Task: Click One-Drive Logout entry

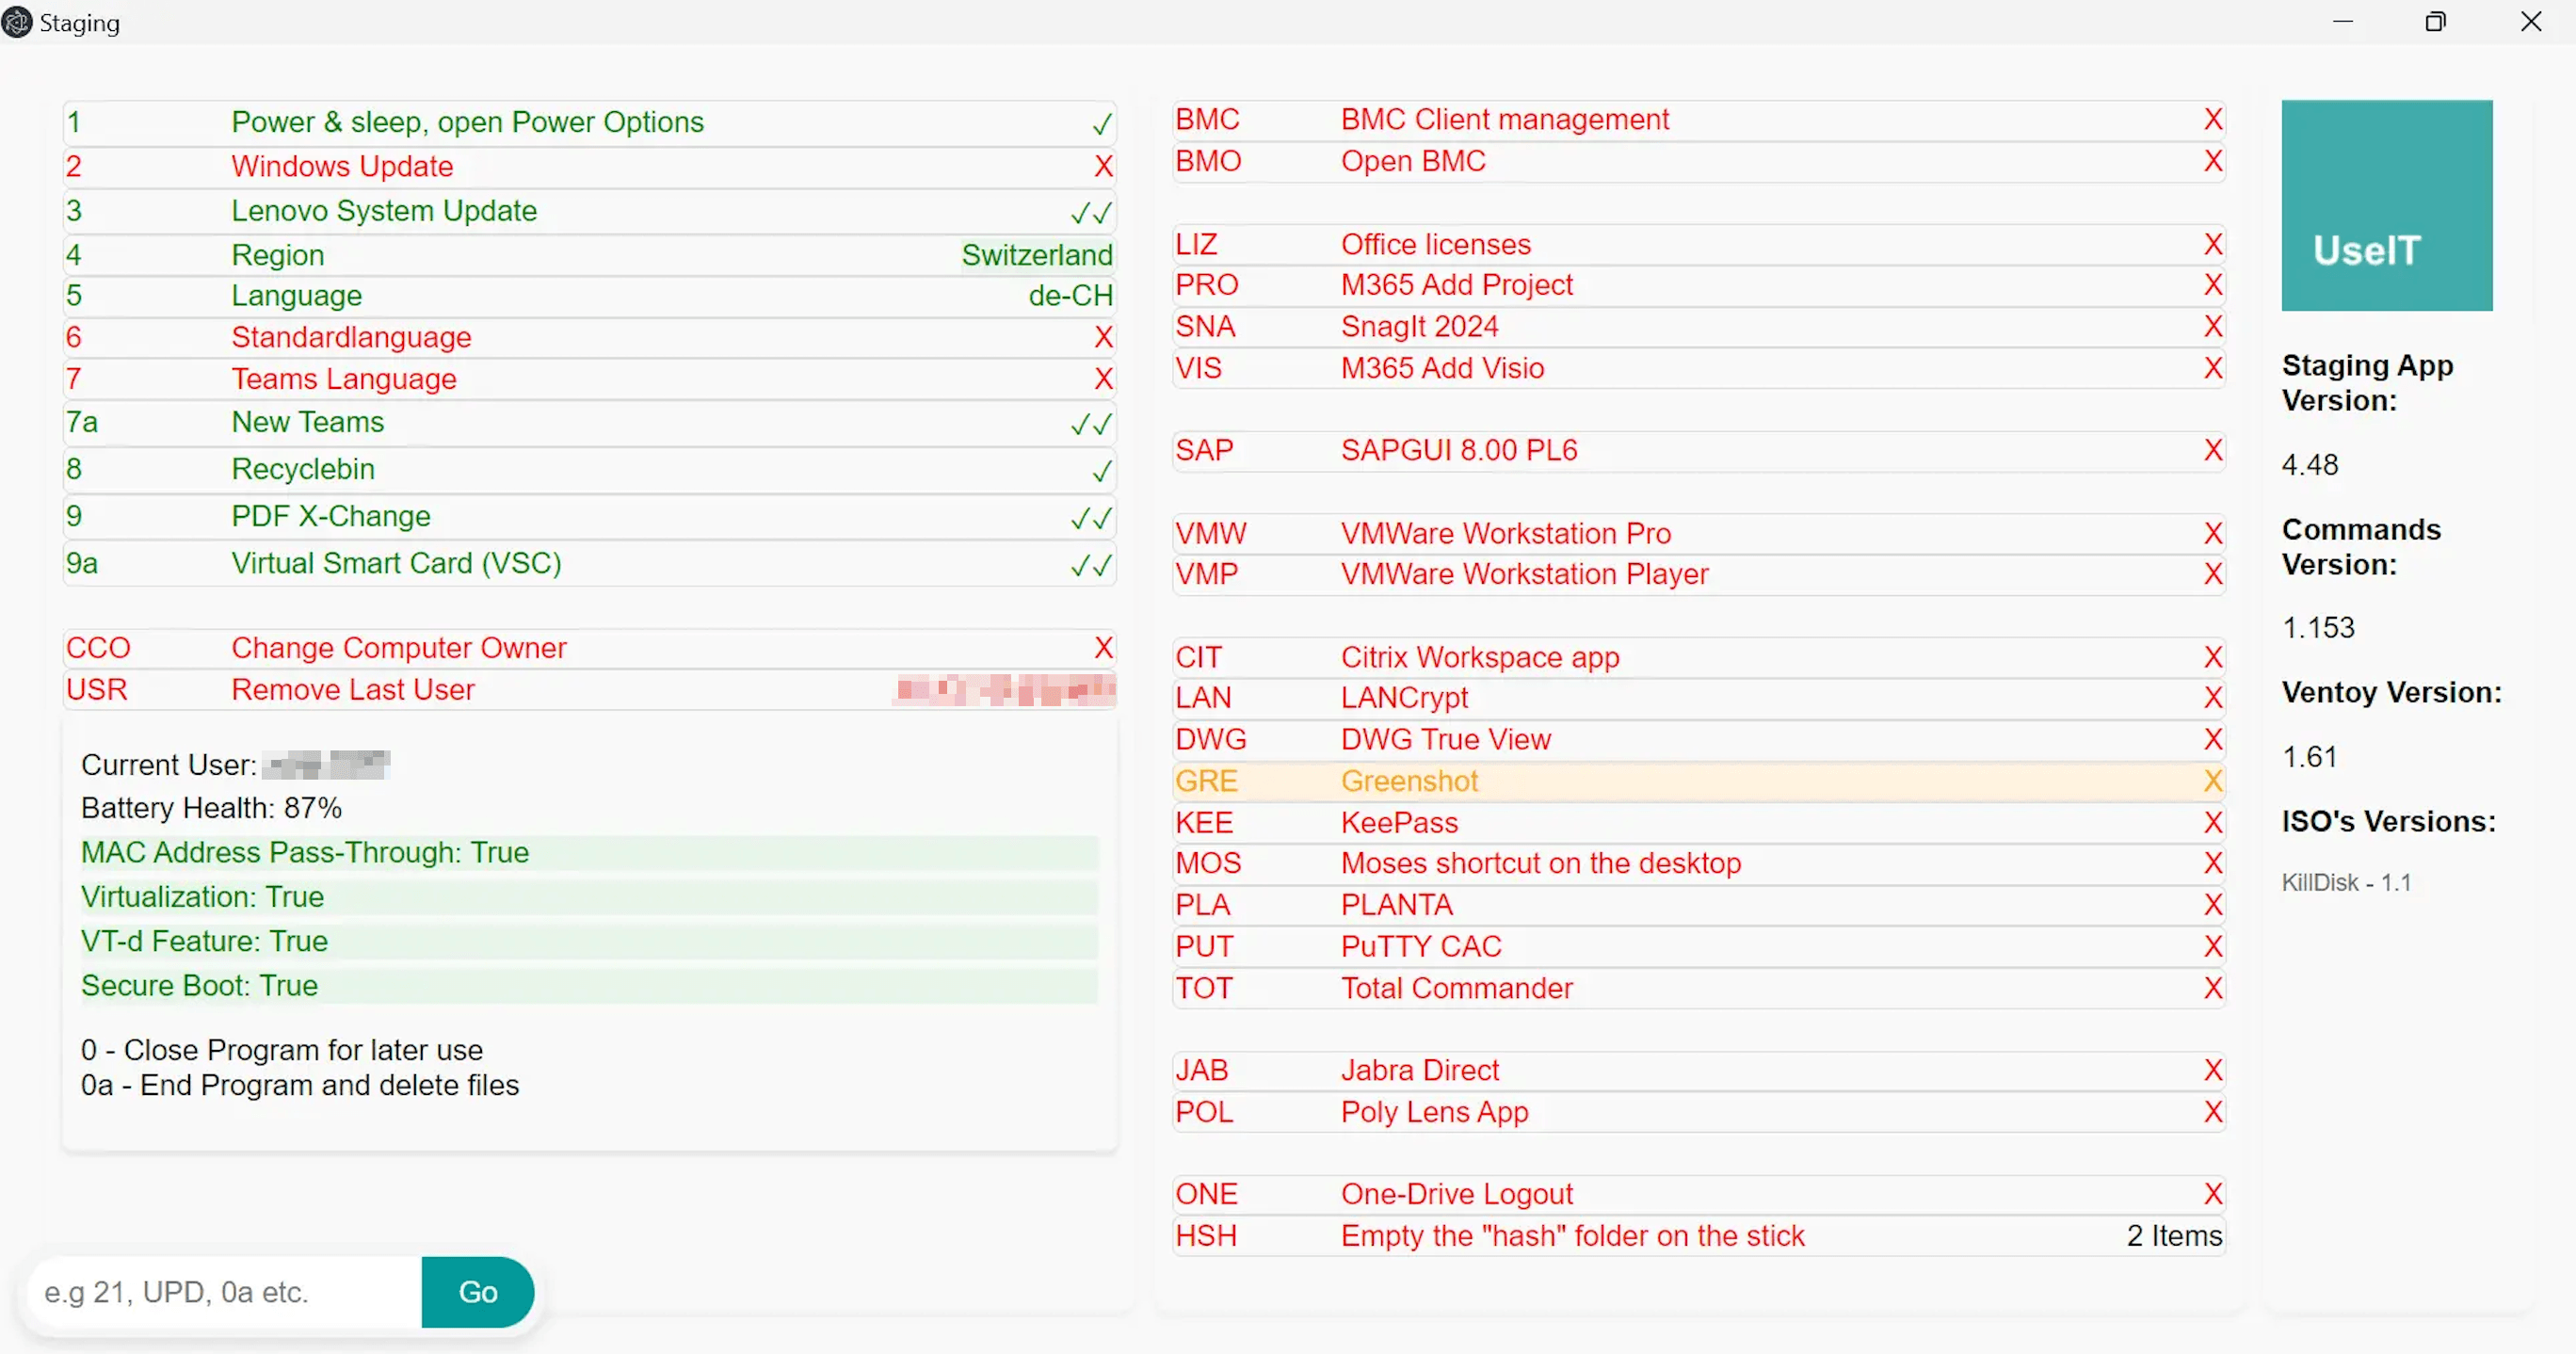Action: 1698,1195
